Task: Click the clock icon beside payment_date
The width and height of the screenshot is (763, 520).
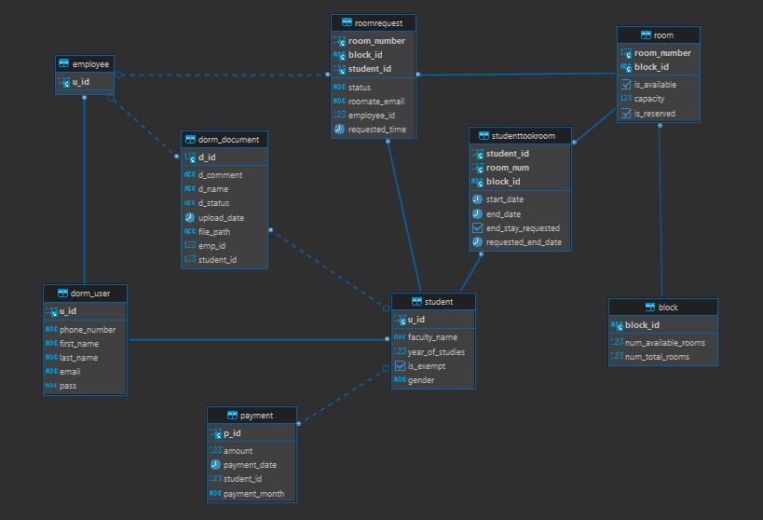Action: pyautogui.click(x=215, y=464)
